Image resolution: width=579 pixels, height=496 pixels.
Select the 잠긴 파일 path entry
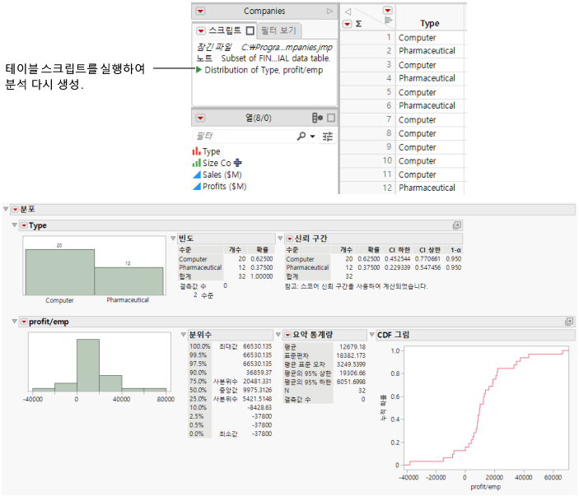pos(264,47)
